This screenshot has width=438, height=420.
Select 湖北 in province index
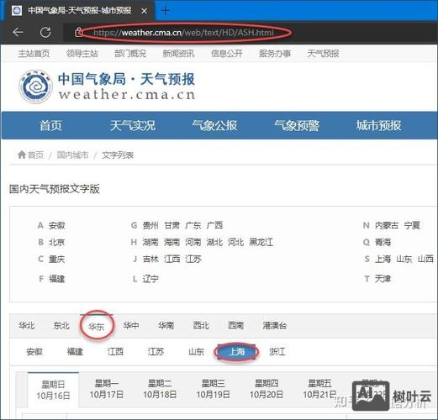click(x=214, y=242)
